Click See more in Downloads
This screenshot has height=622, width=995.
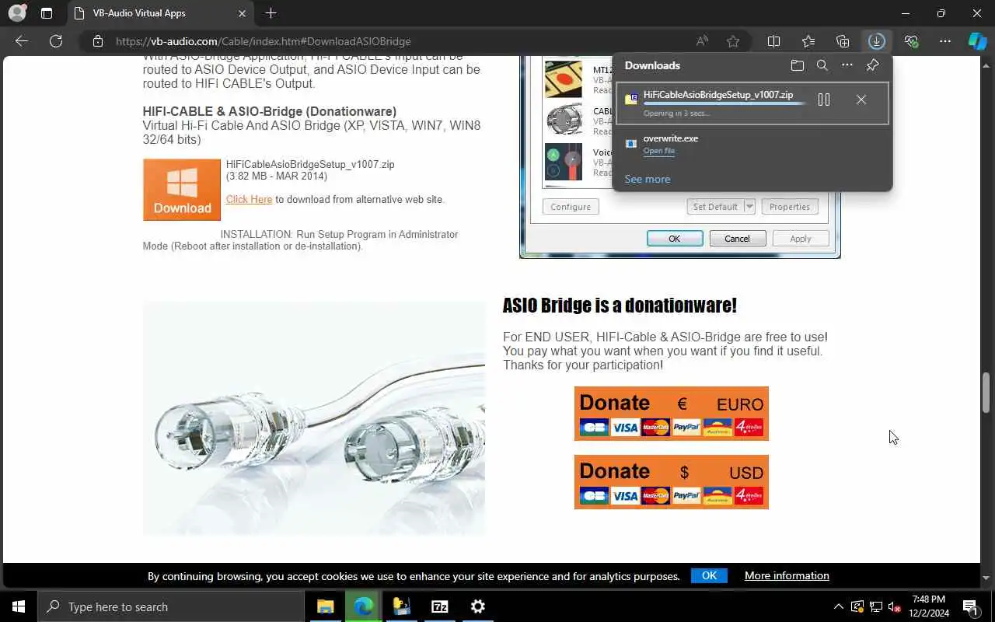coord(648,179)
